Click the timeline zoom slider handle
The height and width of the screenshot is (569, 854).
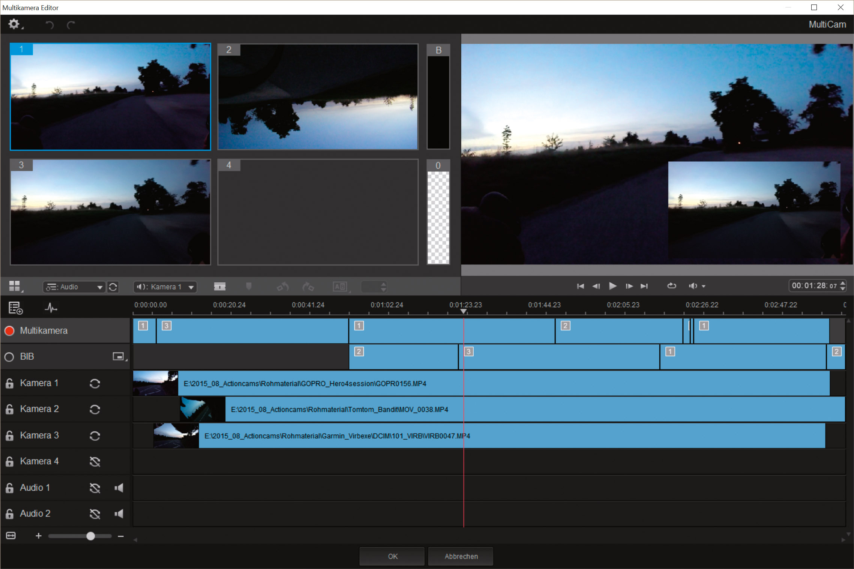coord(90,536)
